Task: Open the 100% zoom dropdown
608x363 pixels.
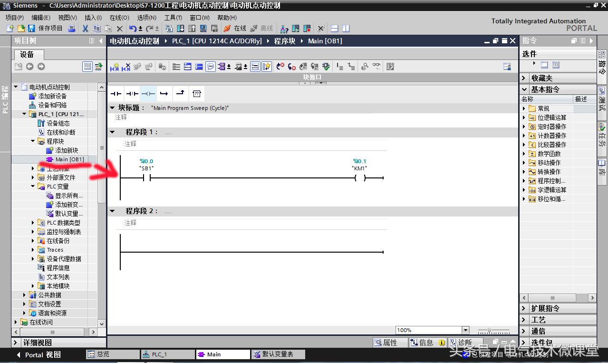Action: 465,330
